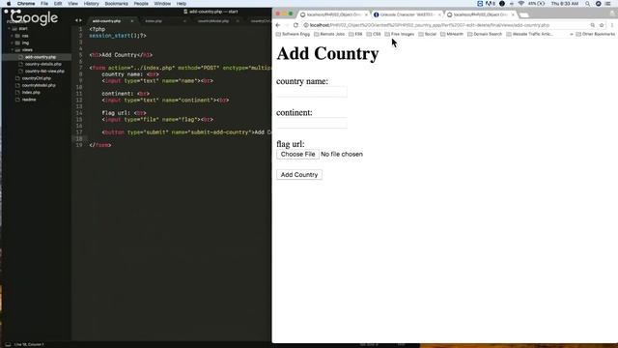Close the index.php editor tab
618x348 pixels.
(184, 21)
